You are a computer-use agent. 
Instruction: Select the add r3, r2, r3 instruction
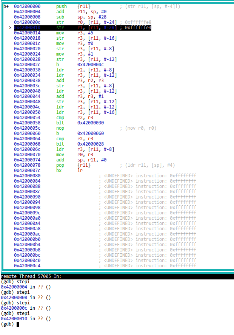80,81
